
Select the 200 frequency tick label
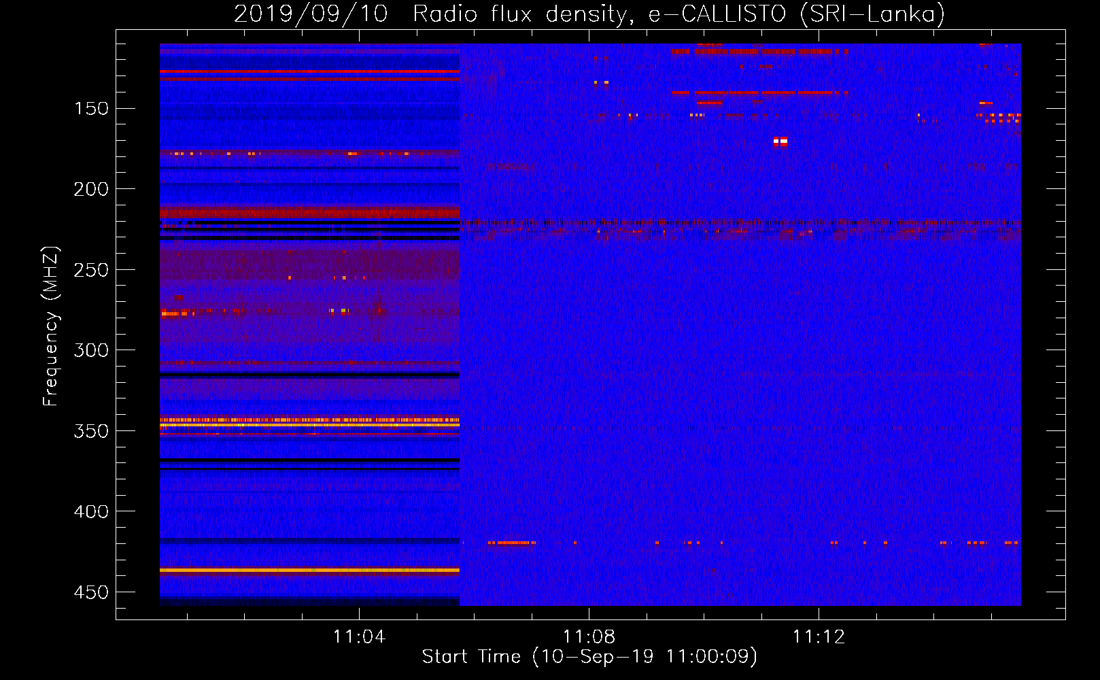click(91, 189)
